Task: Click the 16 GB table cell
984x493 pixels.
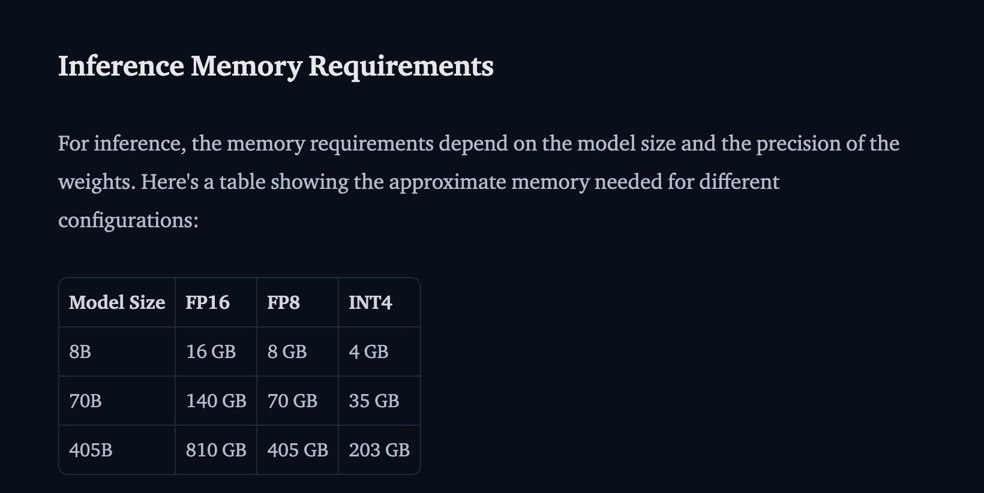Action: click(x=216, y=351)
